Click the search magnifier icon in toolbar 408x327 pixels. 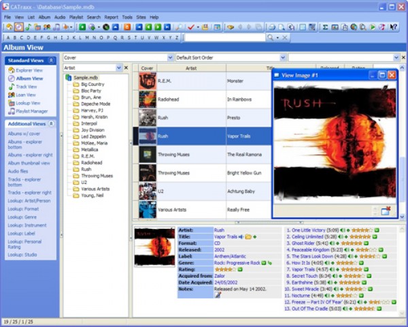tap(269, 37)
